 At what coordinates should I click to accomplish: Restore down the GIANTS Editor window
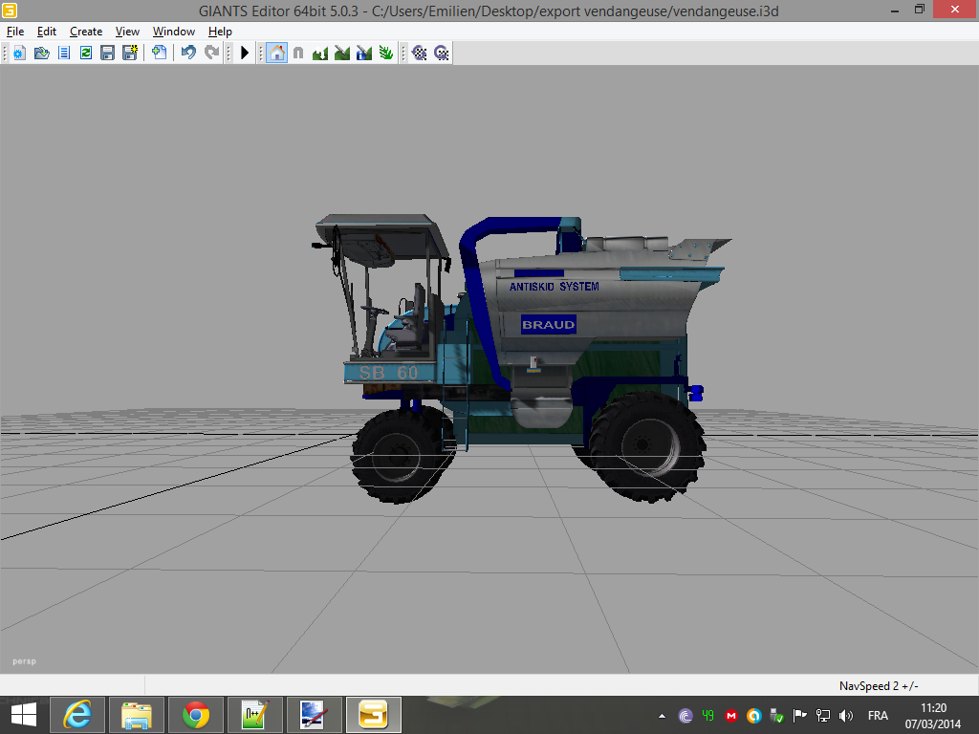tap(919, 10)
